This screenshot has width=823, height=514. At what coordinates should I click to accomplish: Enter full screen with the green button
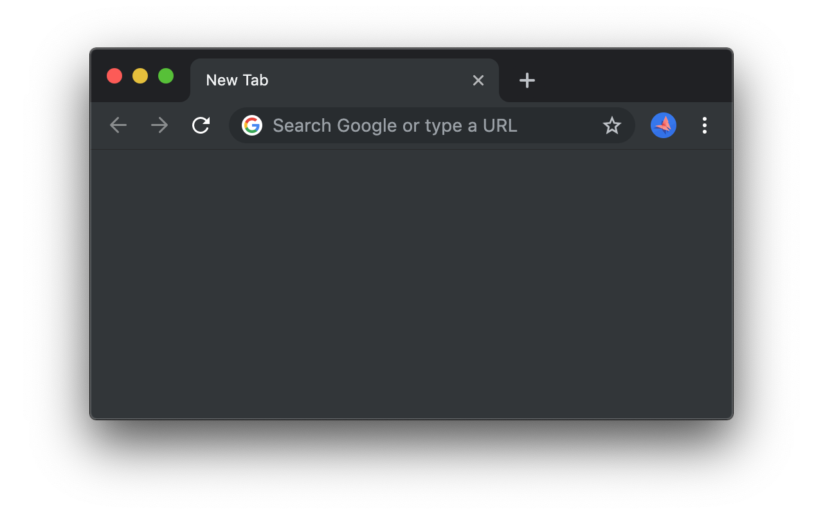(x=166, y=76)
